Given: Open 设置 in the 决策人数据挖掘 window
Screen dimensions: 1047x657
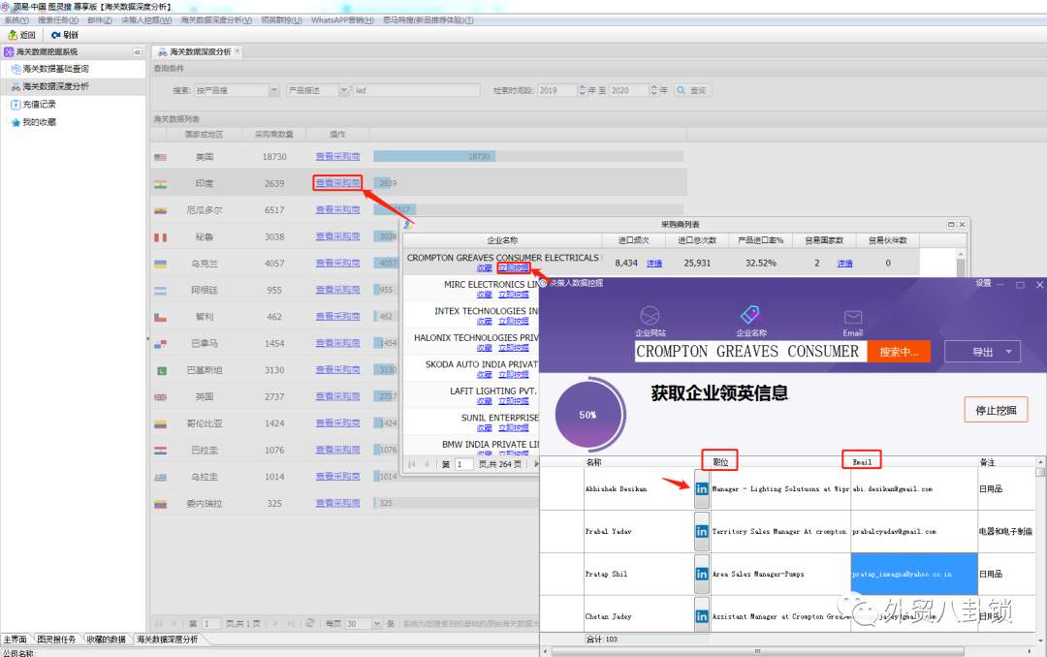Looking at the screenshot, I should pos(984,283).
